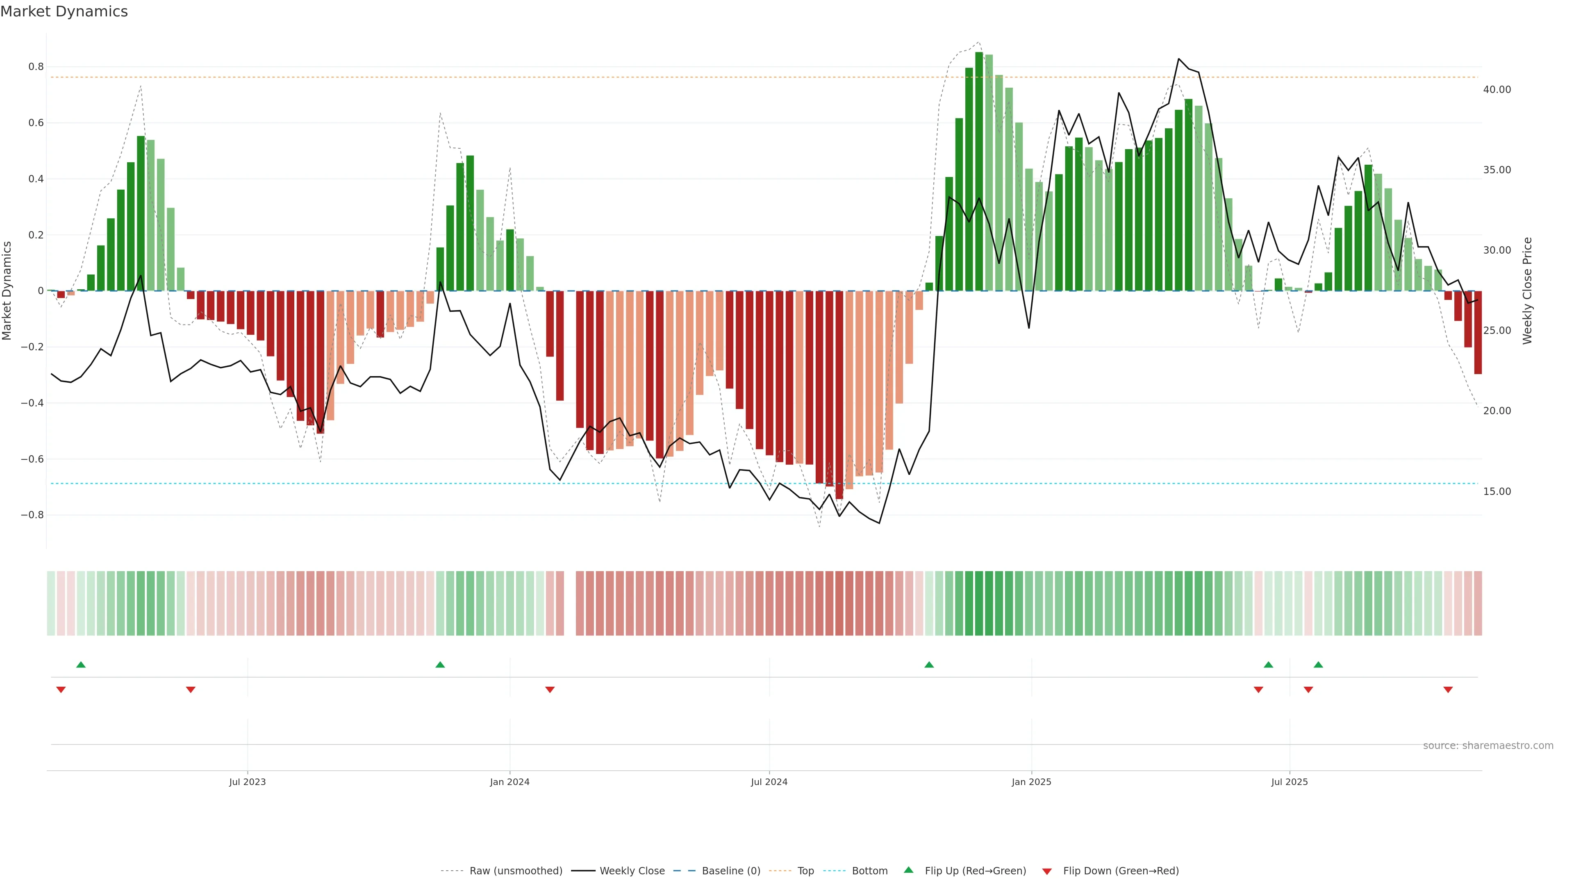Toggle the Baseline (0) legend entry
The height and width of the screenshot is (885, 1574).
pyautogui.click(x=731, y=871)
